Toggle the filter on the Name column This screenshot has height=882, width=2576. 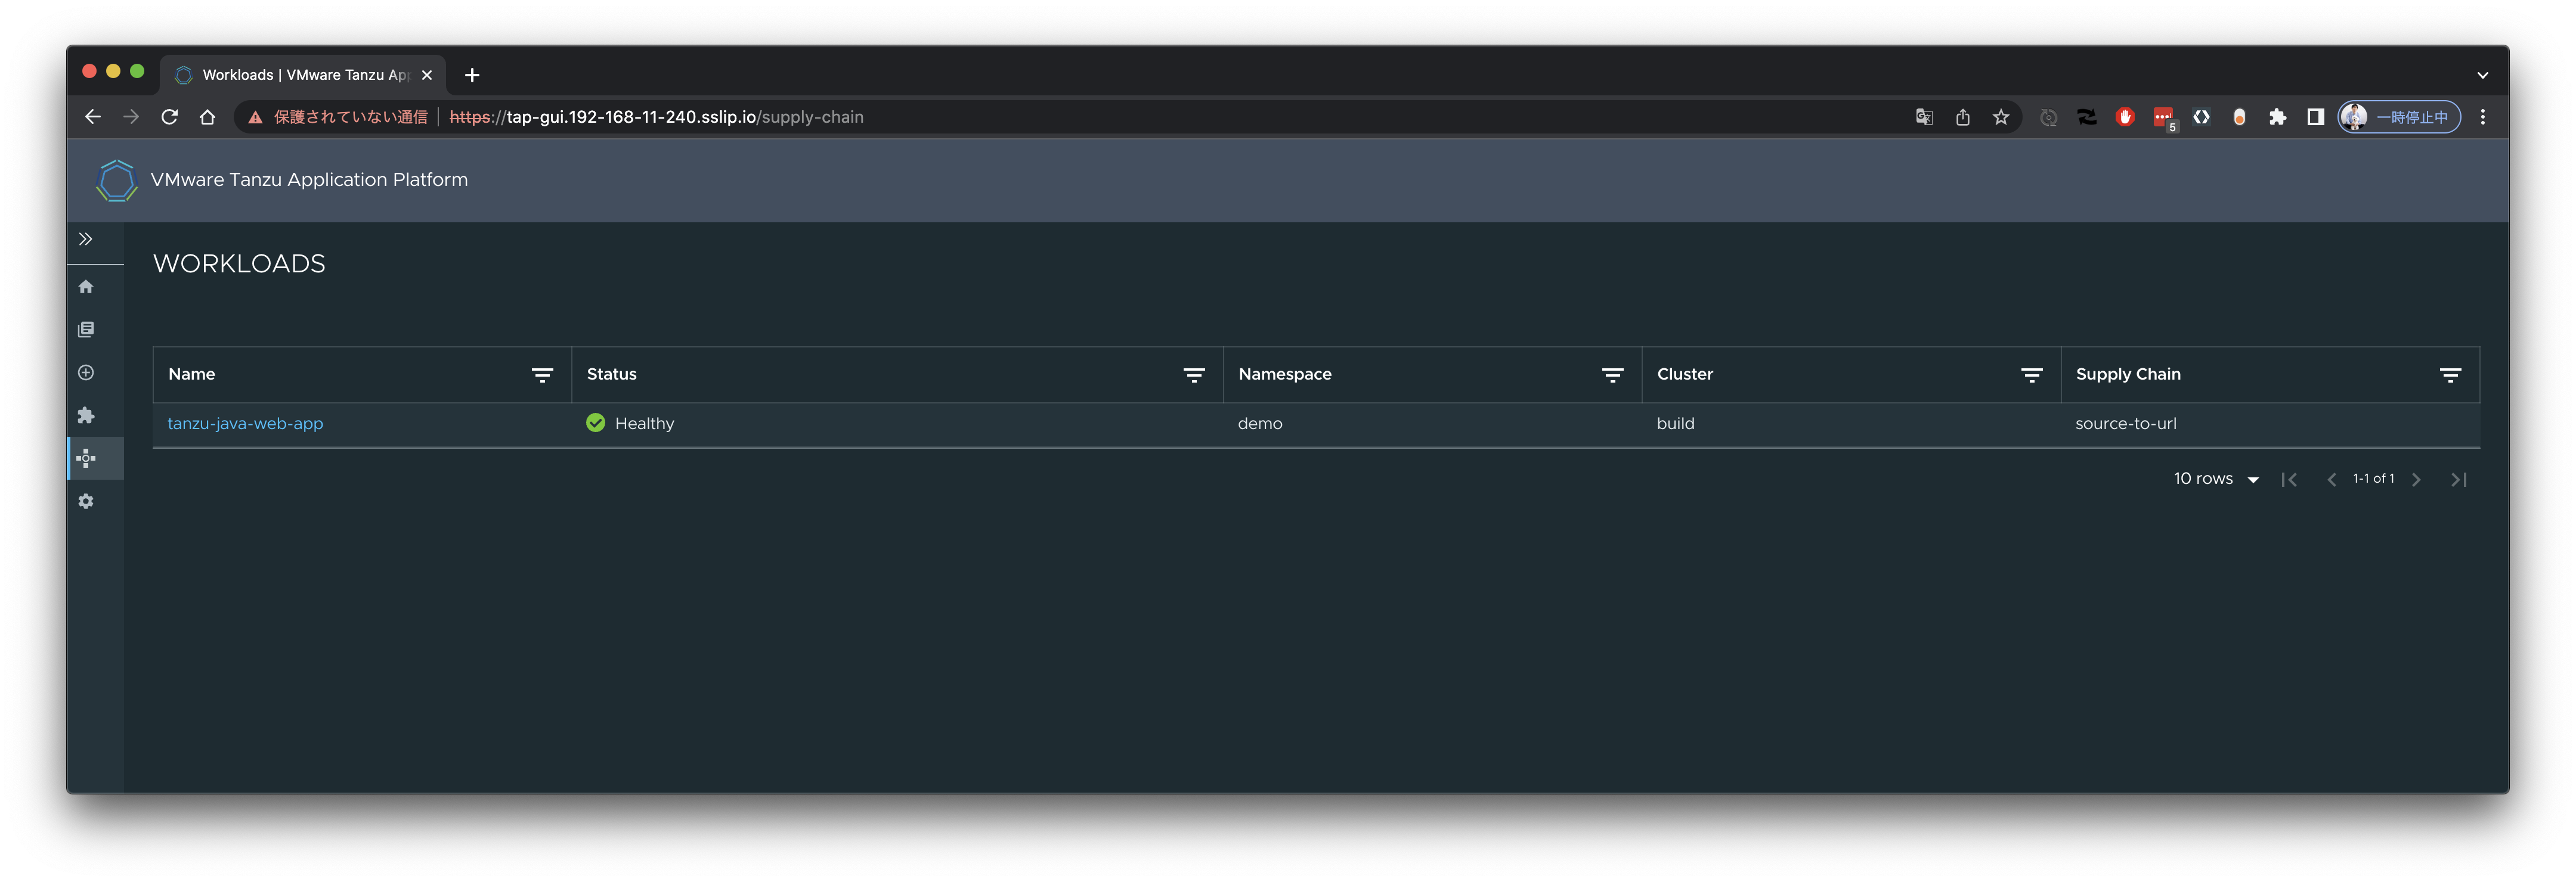click(542, 375)
